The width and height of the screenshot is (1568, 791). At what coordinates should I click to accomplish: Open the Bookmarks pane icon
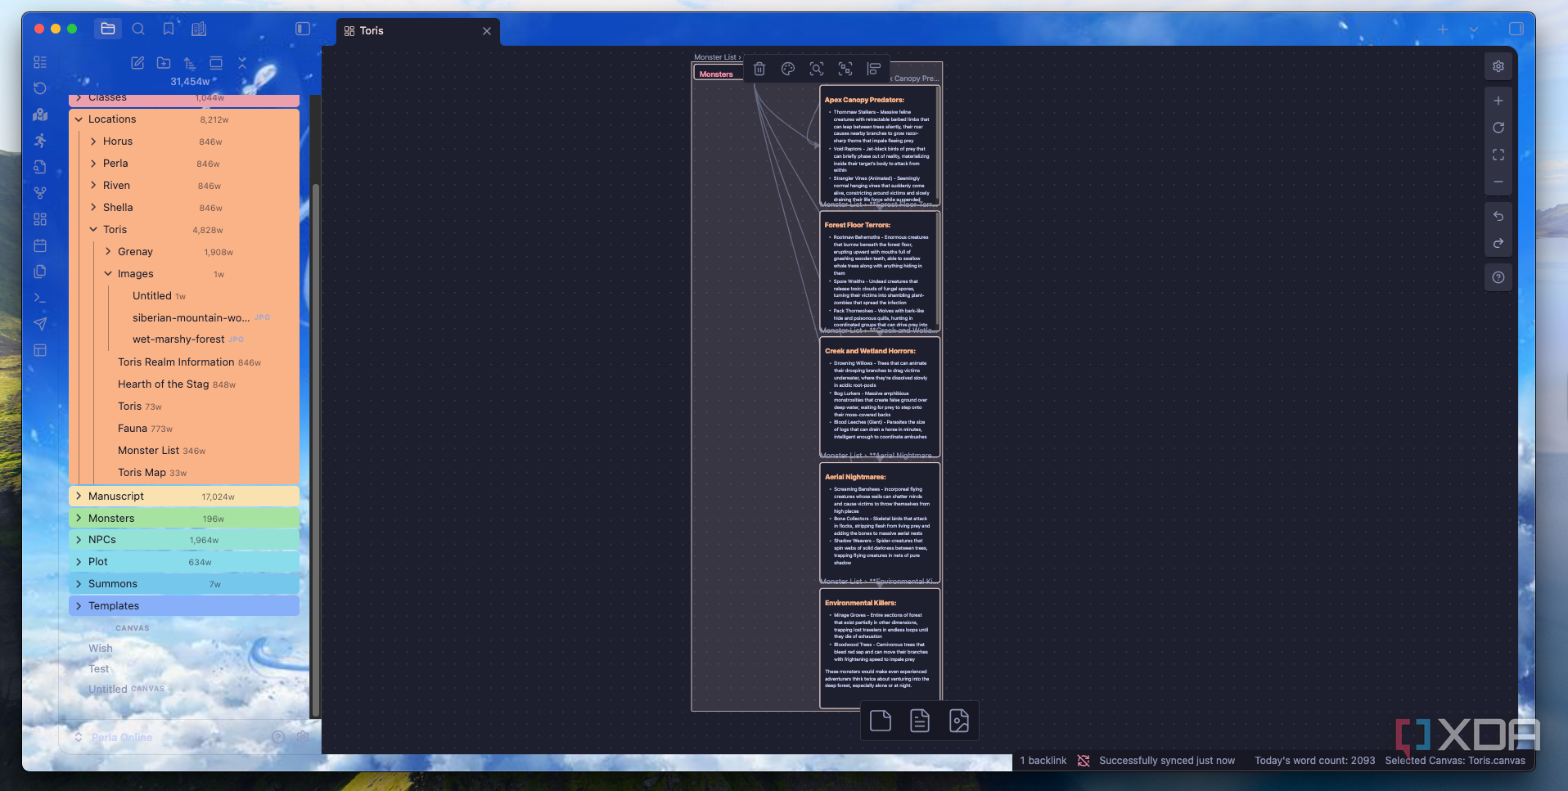(x=169, y=29)
